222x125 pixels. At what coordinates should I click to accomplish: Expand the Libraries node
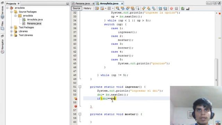coord(11,31)
